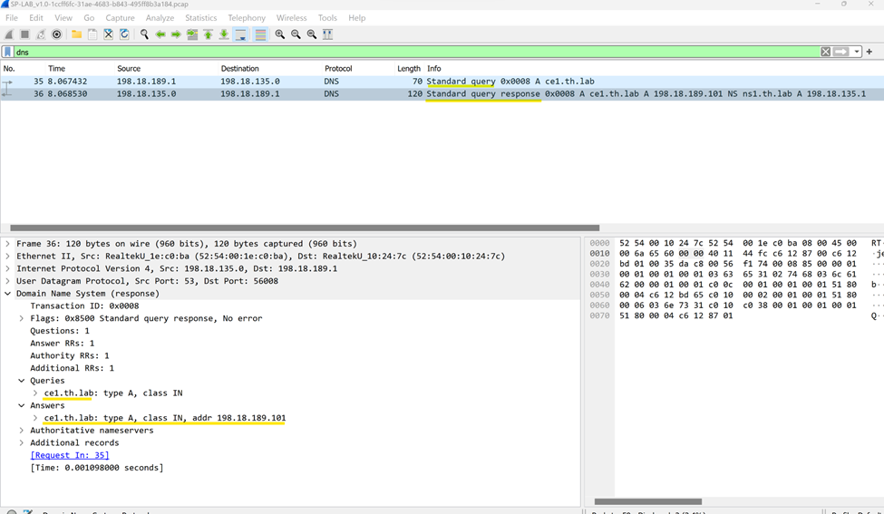
Task: Open the Go menu
Action: click(89, 18)
